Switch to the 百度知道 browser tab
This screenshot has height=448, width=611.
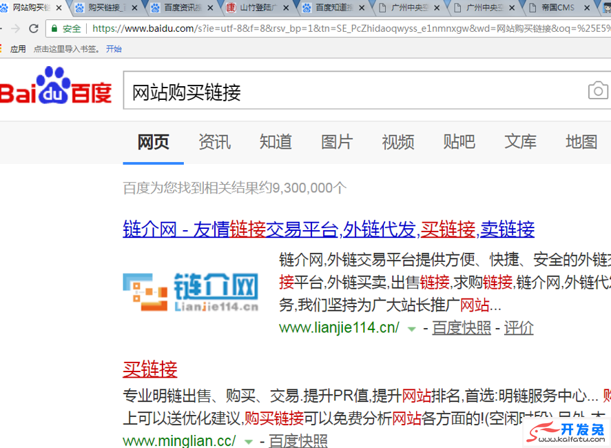point(331,8)
